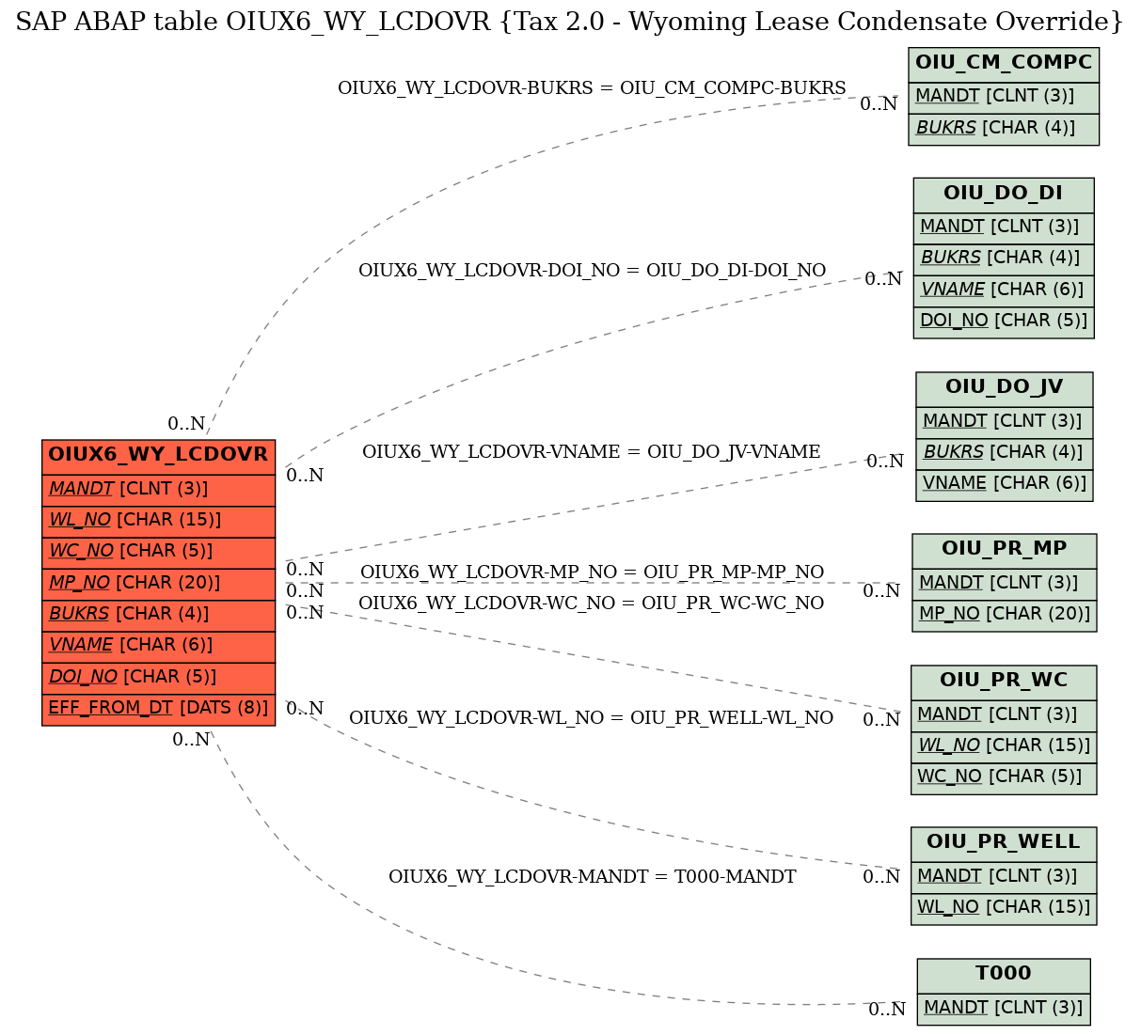This screenshot has width=1141, height=1035.
Task: Click the 0..N cardinality beside OIU_PR_WELL
Action: (x=881, y=877)
